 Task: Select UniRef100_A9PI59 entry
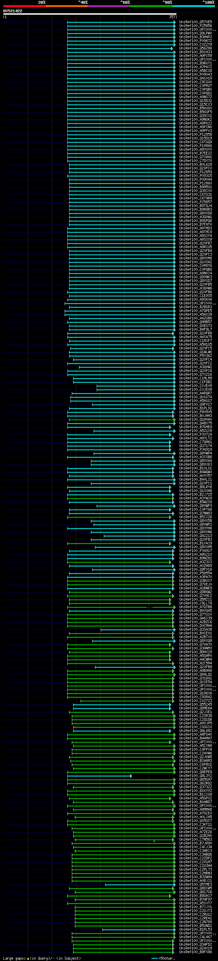(x=196, y=56)
